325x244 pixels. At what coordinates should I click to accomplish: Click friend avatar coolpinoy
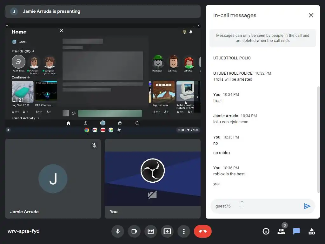pyautogui.click(x=49, y=62)
